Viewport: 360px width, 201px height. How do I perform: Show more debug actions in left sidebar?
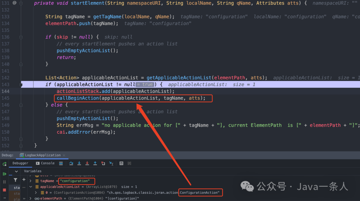coord(4,198)
